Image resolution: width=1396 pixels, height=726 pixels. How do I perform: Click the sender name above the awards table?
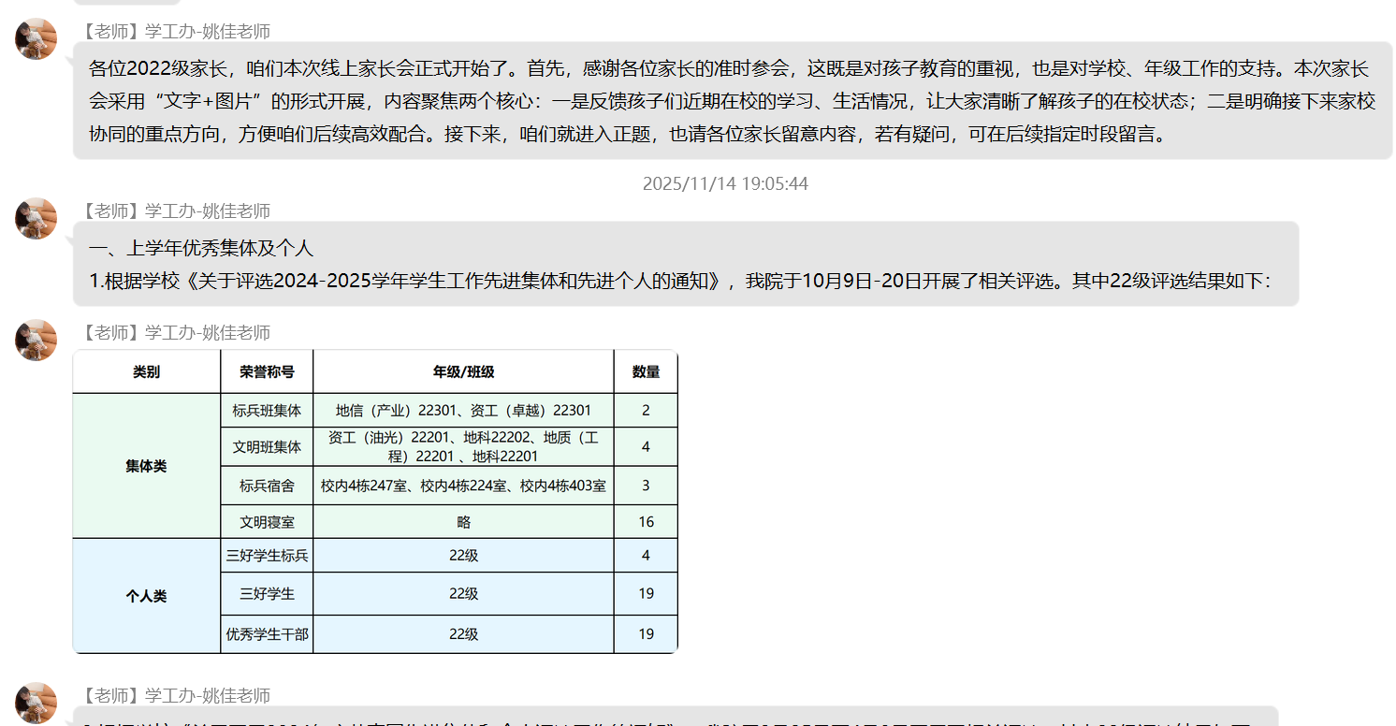(x=176, y=332)
